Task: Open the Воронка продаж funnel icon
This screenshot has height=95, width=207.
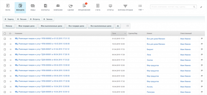Action: point(125,6)
